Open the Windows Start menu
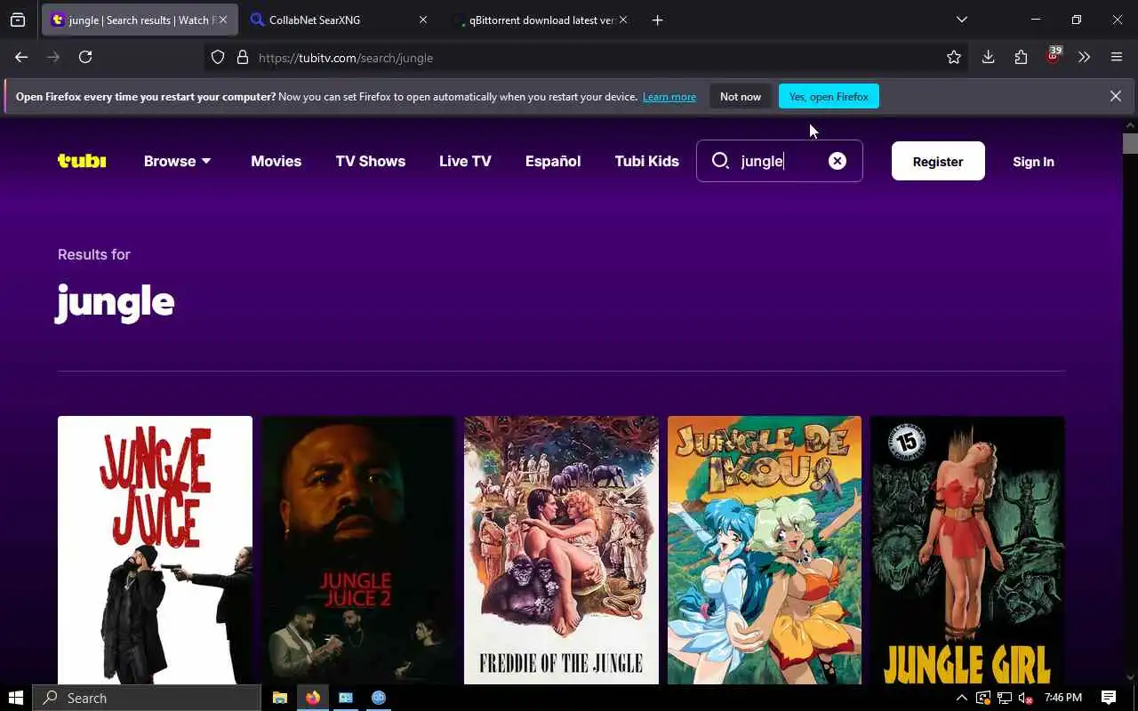1138x711 pixels. click(x=16, y=698)
